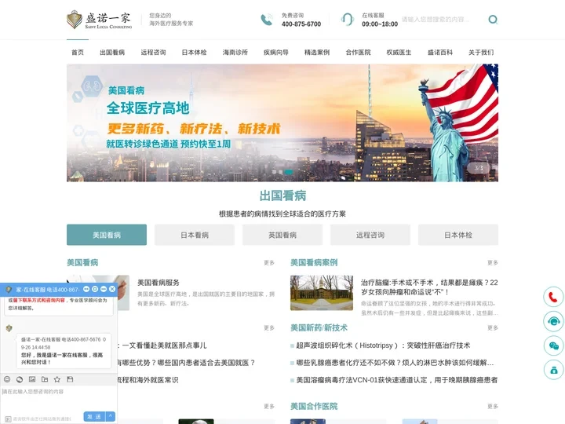565x424 pixels.
Task: Click the R provider icon at the chat footer
Action: [8, 419]
